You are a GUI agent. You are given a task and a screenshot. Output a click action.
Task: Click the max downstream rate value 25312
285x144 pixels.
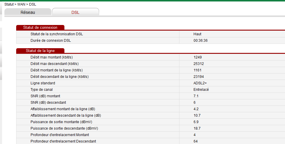[x=199, y=63]
